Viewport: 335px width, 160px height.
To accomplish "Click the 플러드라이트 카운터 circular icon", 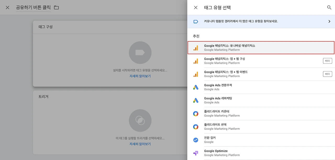I will (x=196, y=114).
